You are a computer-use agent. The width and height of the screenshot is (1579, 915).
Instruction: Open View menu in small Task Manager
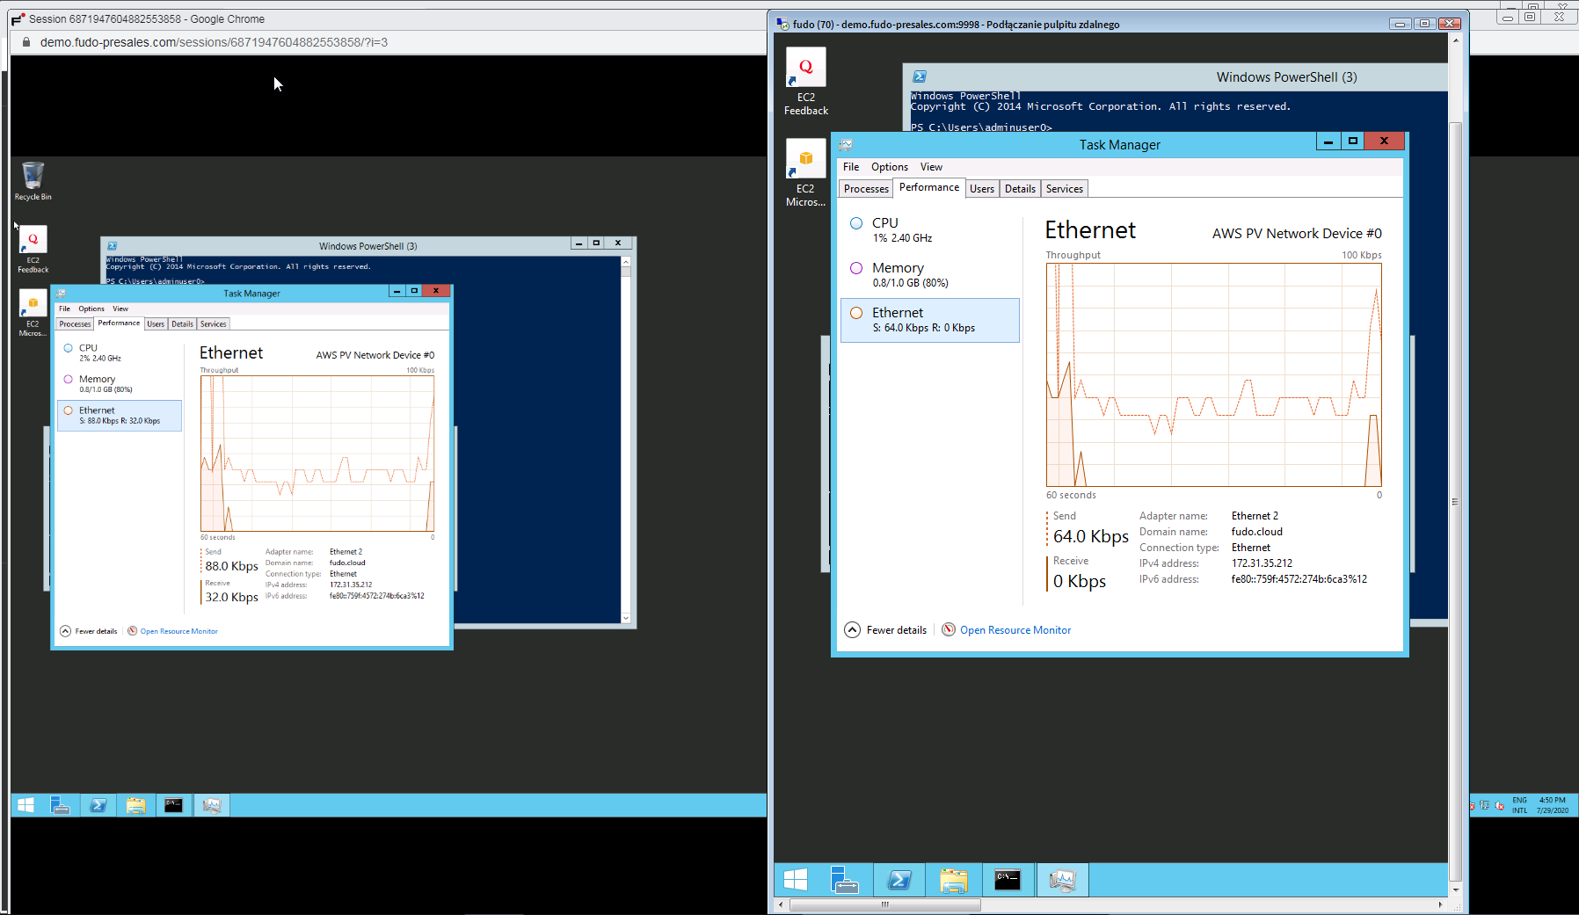[120, 309]
